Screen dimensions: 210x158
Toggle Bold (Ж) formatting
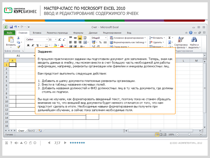click(28, 45)
